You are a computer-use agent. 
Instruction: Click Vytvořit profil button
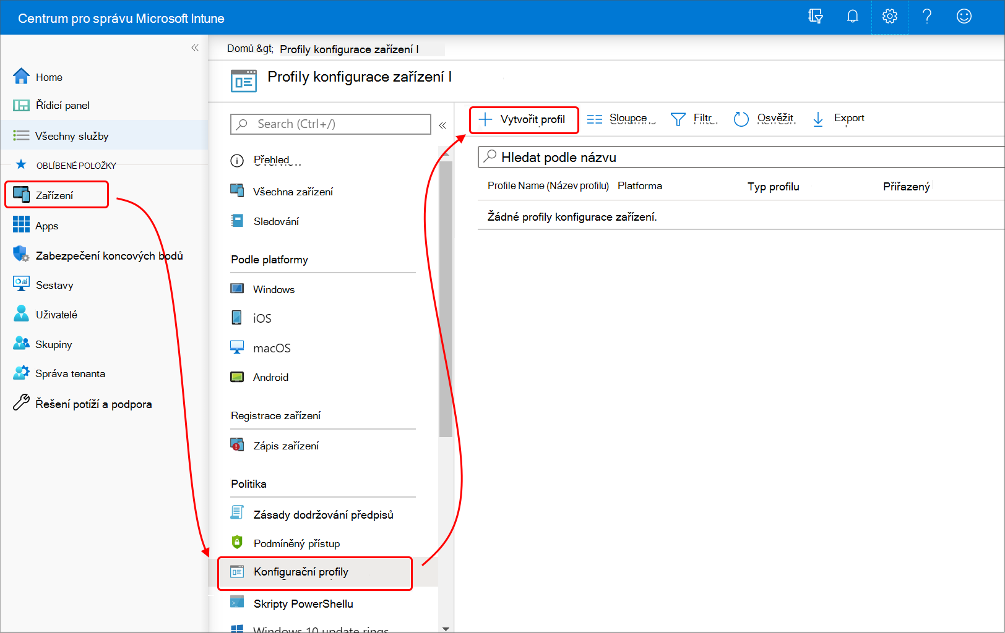click(x=524, y=119)
